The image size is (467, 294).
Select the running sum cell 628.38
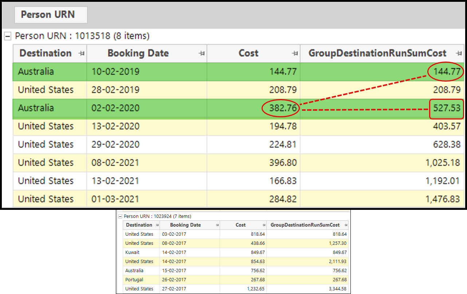coord(382,145)
